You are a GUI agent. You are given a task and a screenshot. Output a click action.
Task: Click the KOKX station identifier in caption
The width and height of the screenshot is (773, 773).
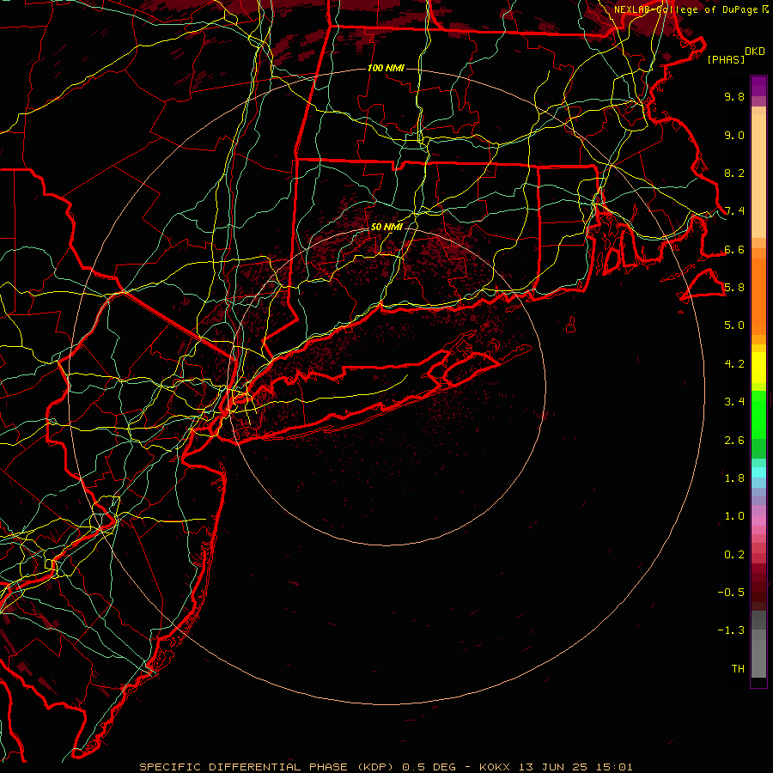[x=496, y=767]
